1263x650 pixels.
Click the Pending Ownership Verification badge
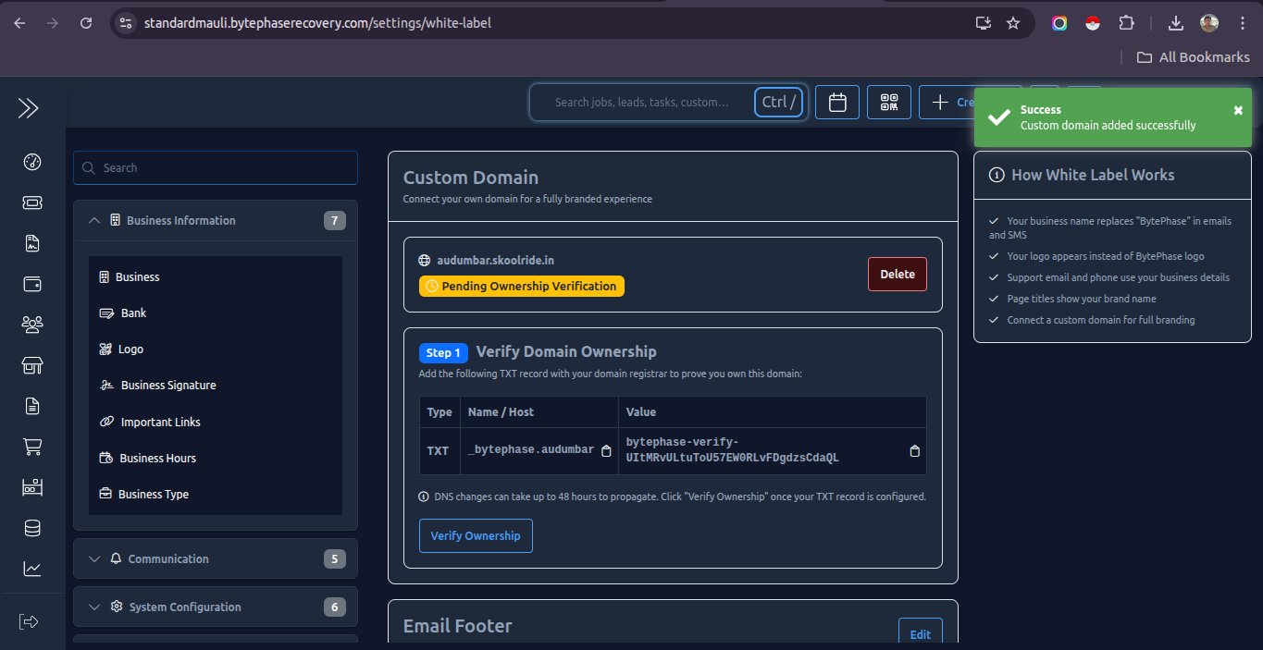coord(522,286)
